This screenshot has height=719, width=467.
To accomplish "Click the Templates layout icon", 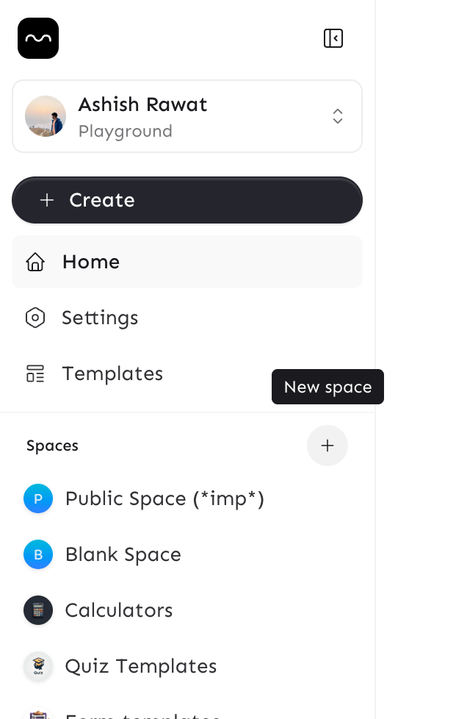I will (x=35, y=373).
